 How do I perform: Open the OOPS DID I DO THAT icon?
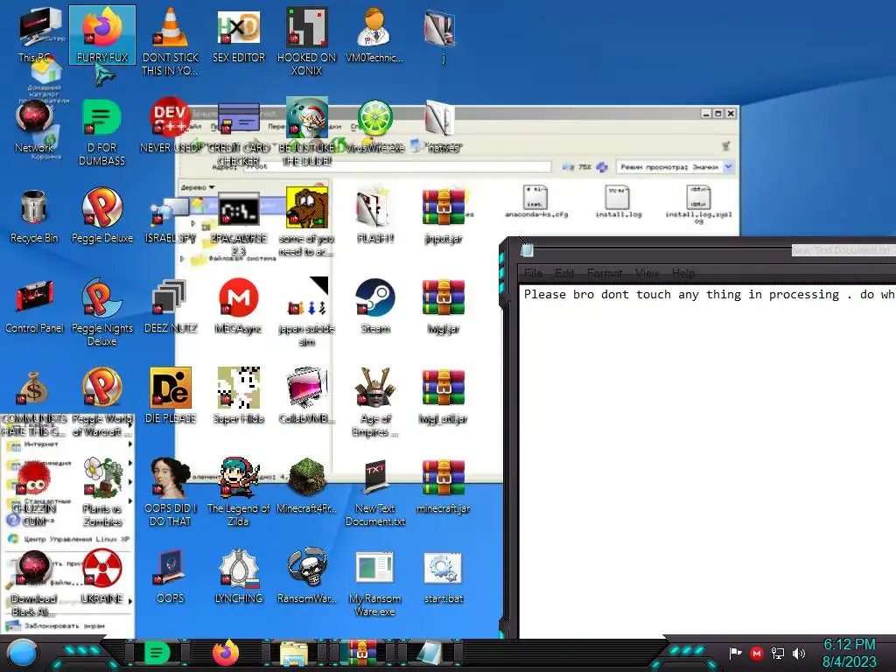pyautogui.click(x=171, y=492)
